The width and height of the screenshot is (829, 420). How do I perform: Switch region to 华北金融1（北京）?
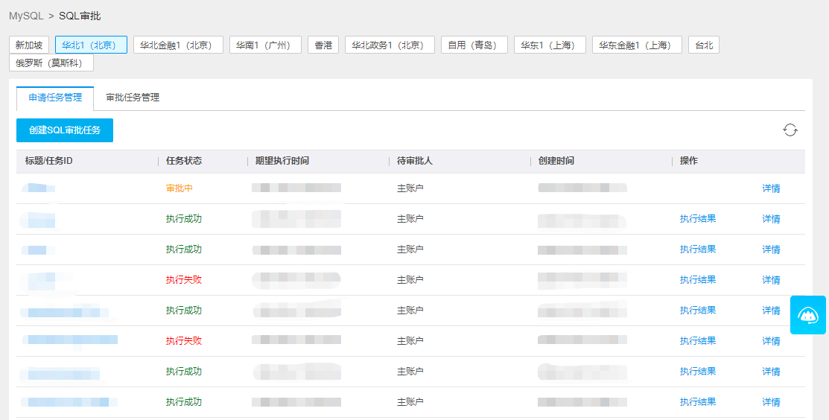tap(178, 45)
